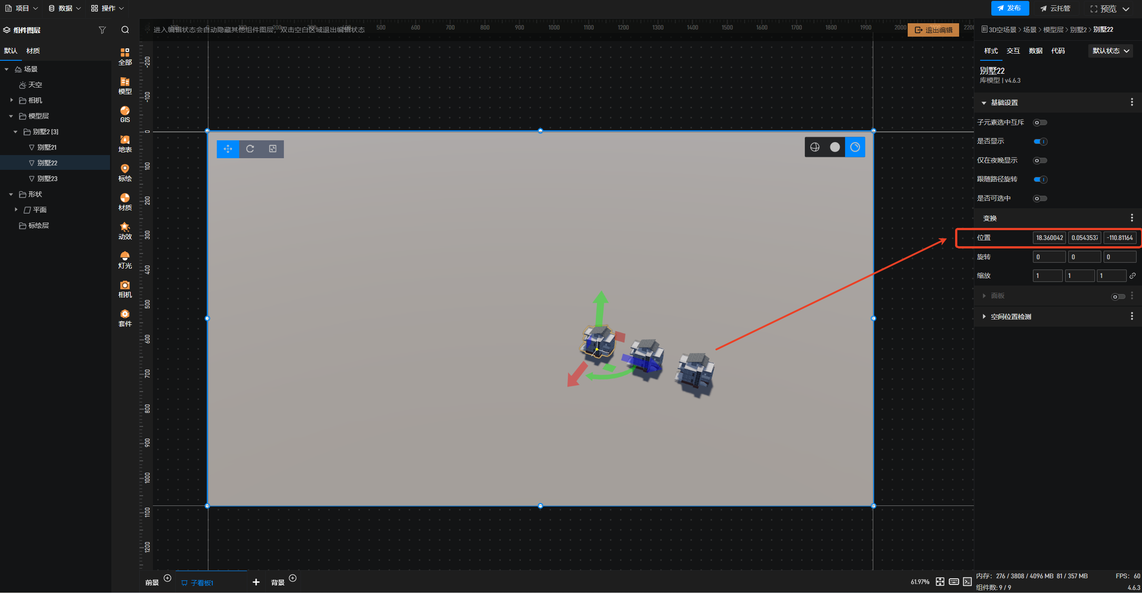Click the scale tool in canvas toolbar
This screenshot has width=1142, height=593.
pyautogui.click(x=273, y=149)
